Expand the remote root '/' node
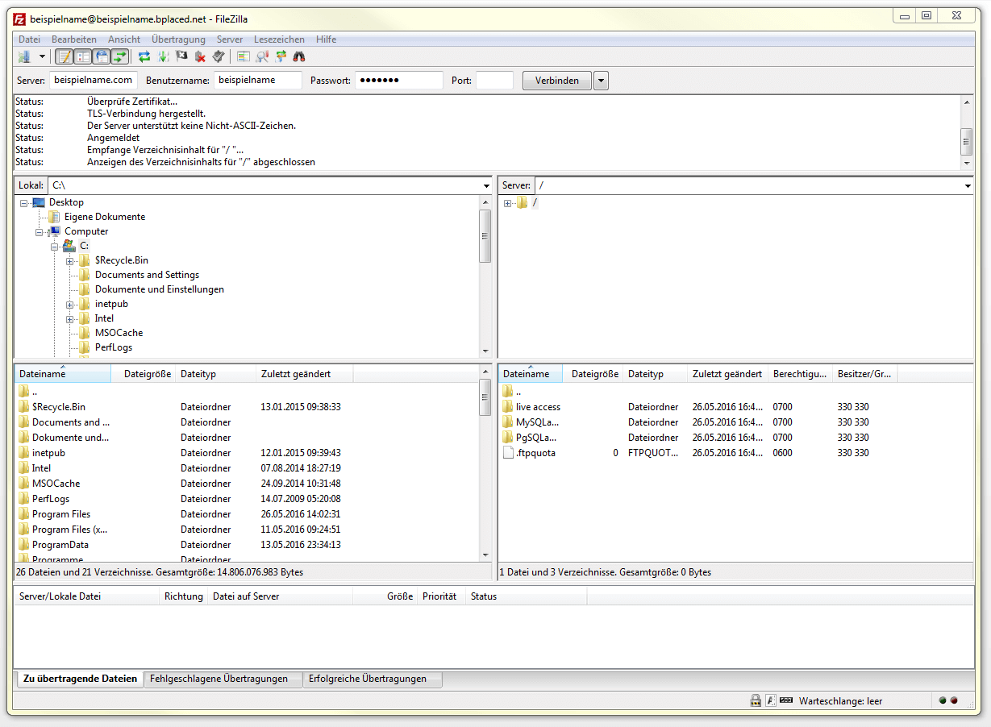 (x=508, y=203)
